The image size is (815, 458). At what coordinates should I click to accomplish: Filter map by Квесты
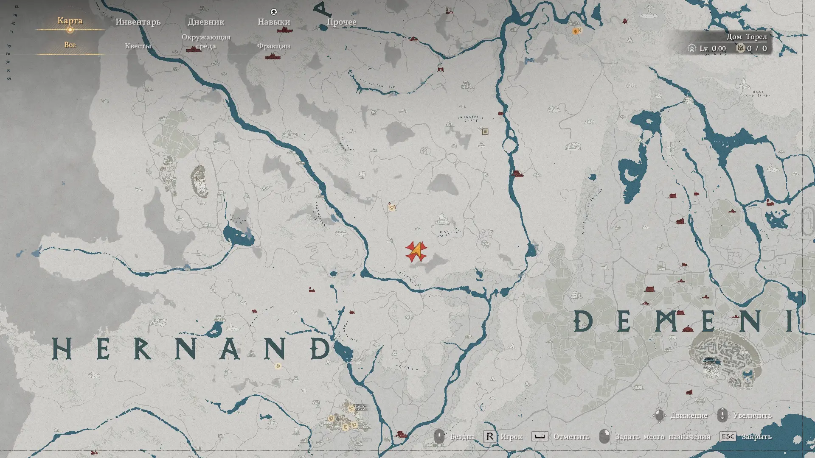pos(138,46)
